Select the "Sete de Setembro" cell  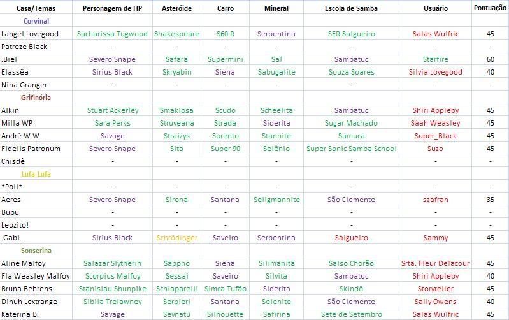coord(351,314)
